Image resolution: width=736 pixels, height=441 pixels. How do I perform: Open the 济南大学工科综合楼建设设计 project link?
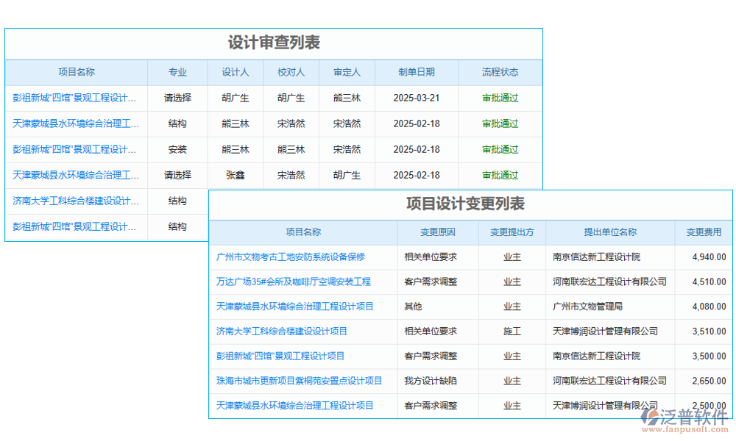click(76, 201)
